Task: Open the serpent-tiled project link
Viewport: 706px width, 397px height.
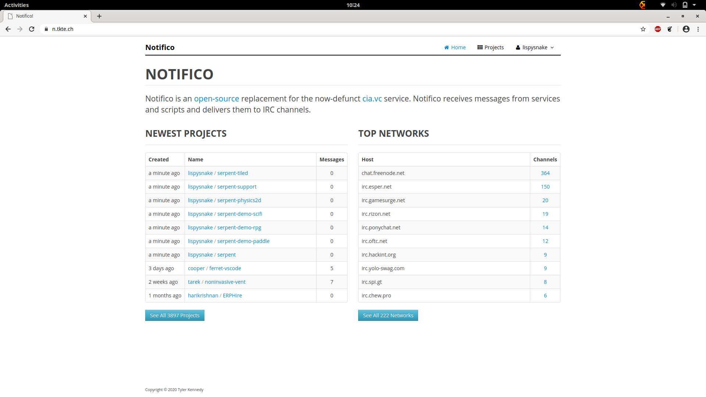Action: coord(232,173)
